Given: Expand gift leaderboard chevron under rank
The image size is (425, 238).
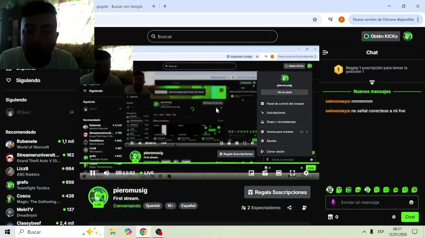Looking at the screenshot, I should click(x=372, y=82).
